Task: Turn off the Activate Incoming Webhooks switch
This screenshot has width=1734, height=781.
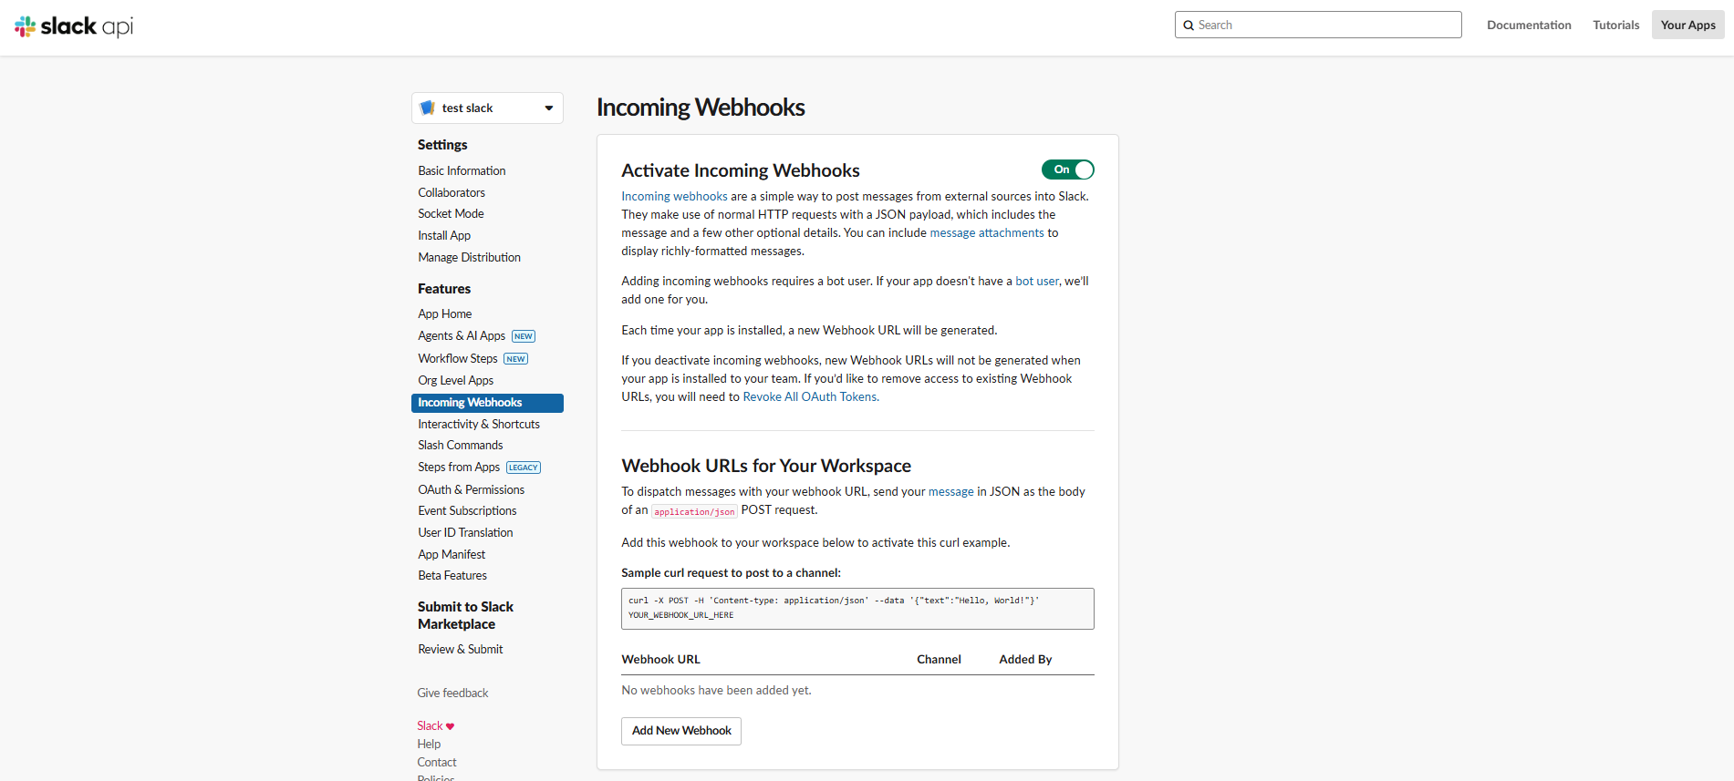Action: [x=1067, y=170]
